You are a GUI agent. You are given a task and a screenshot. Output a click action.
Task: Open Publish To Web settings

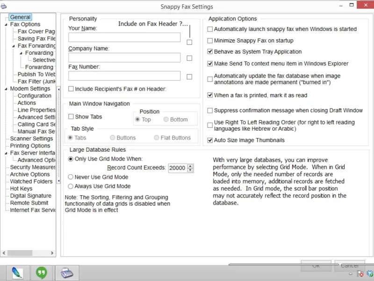(x=36, y=74)
